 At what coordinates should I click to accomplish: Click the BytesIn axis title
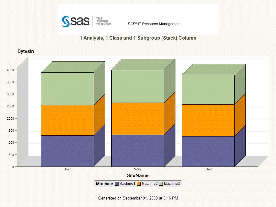click(x=26, y=51)
